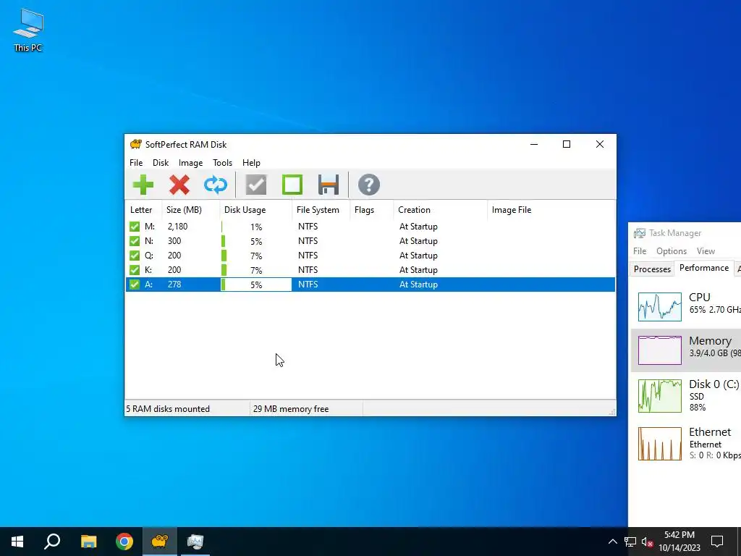Click '29 MB memory free' status text

pos(291,409)
